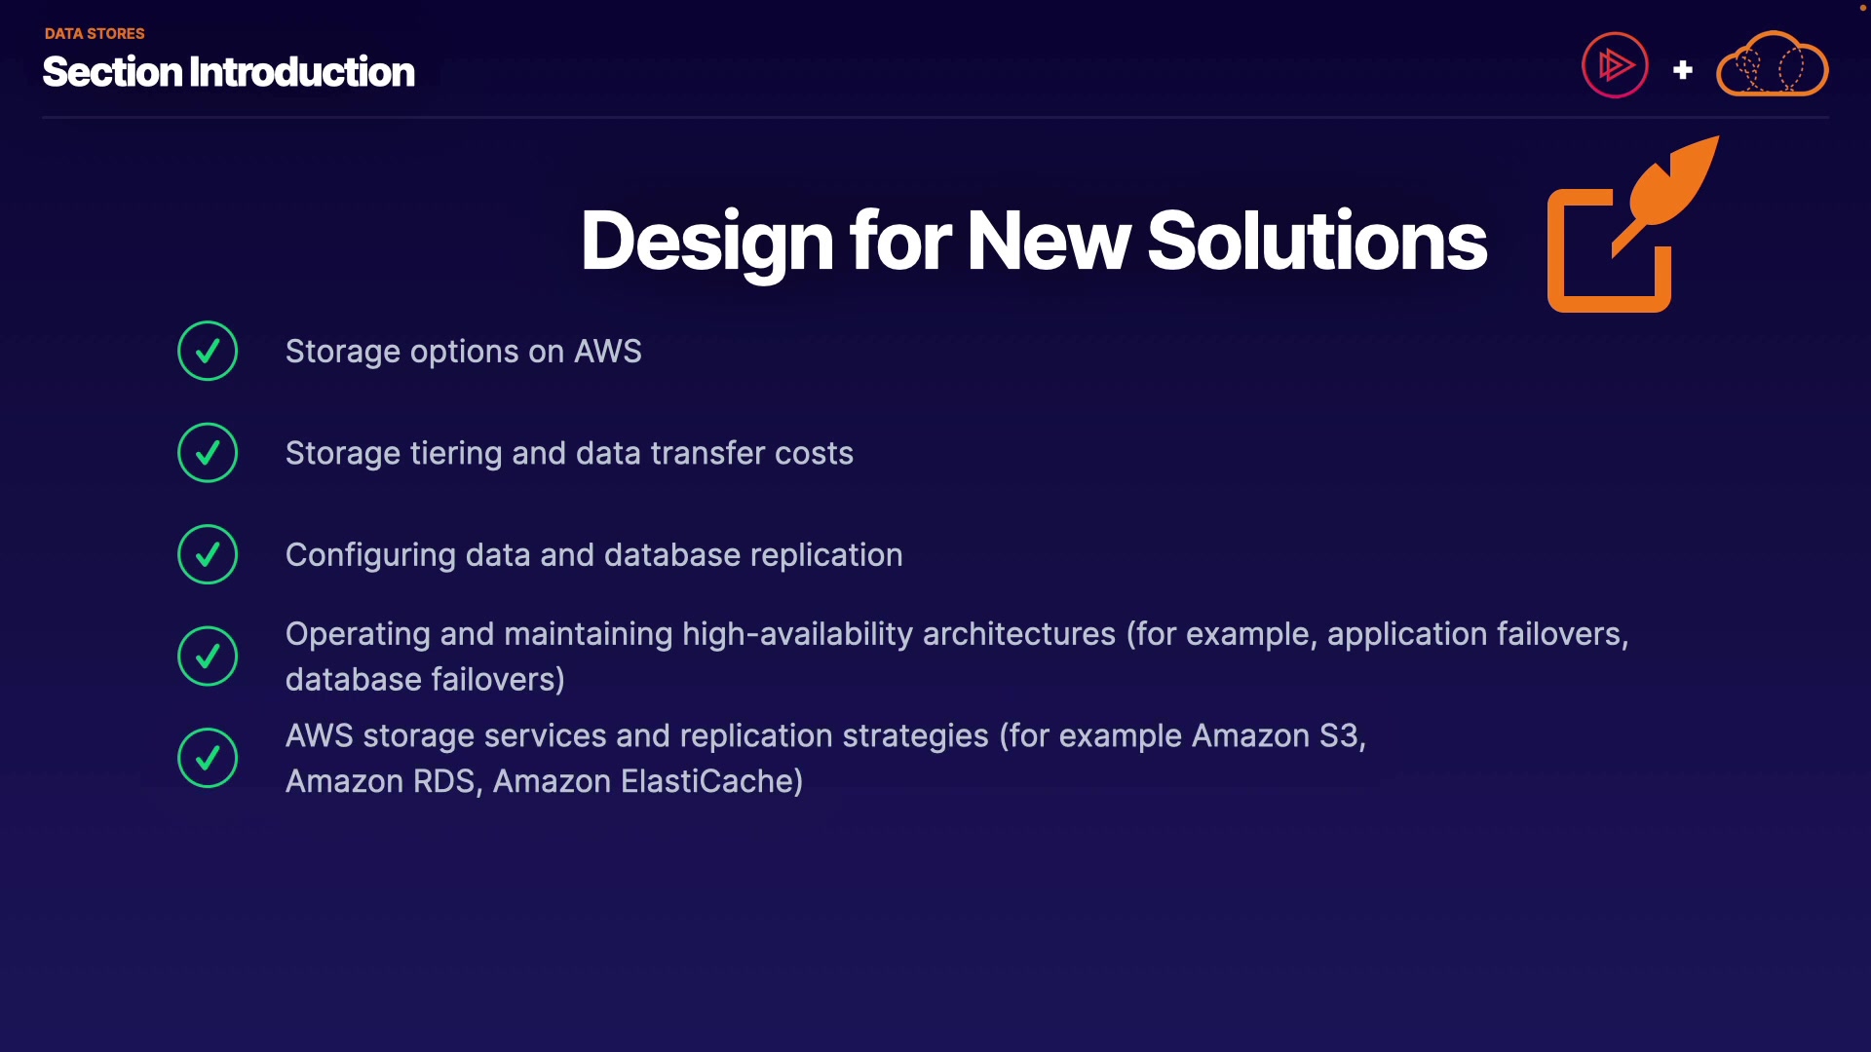The image size is (1871, 1052).
Task: Click the DATA STORES orange label
Action: [95, 33]
